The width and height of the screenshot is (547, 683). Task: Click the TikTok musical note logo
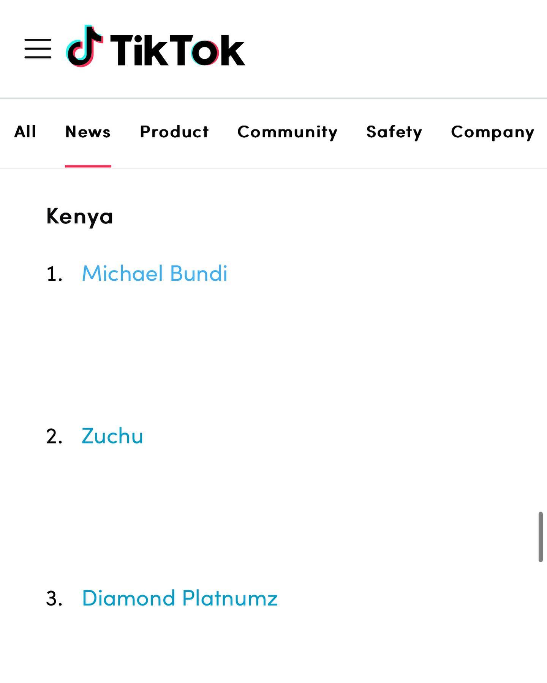click(85, 46)
